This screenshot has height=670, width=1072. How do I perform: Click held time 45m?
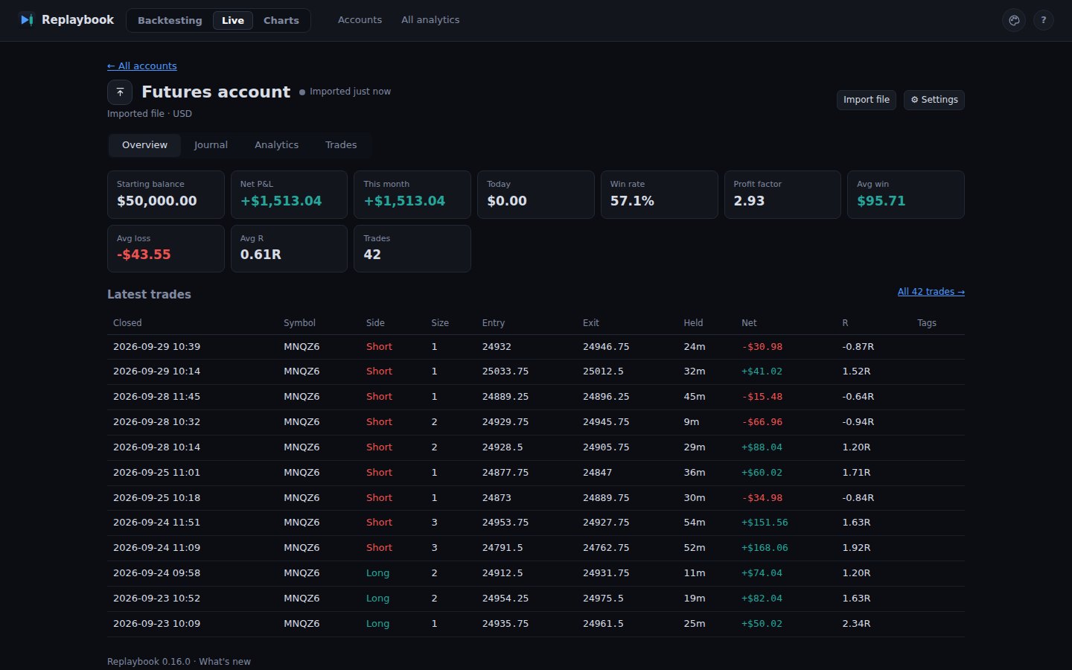695,397
